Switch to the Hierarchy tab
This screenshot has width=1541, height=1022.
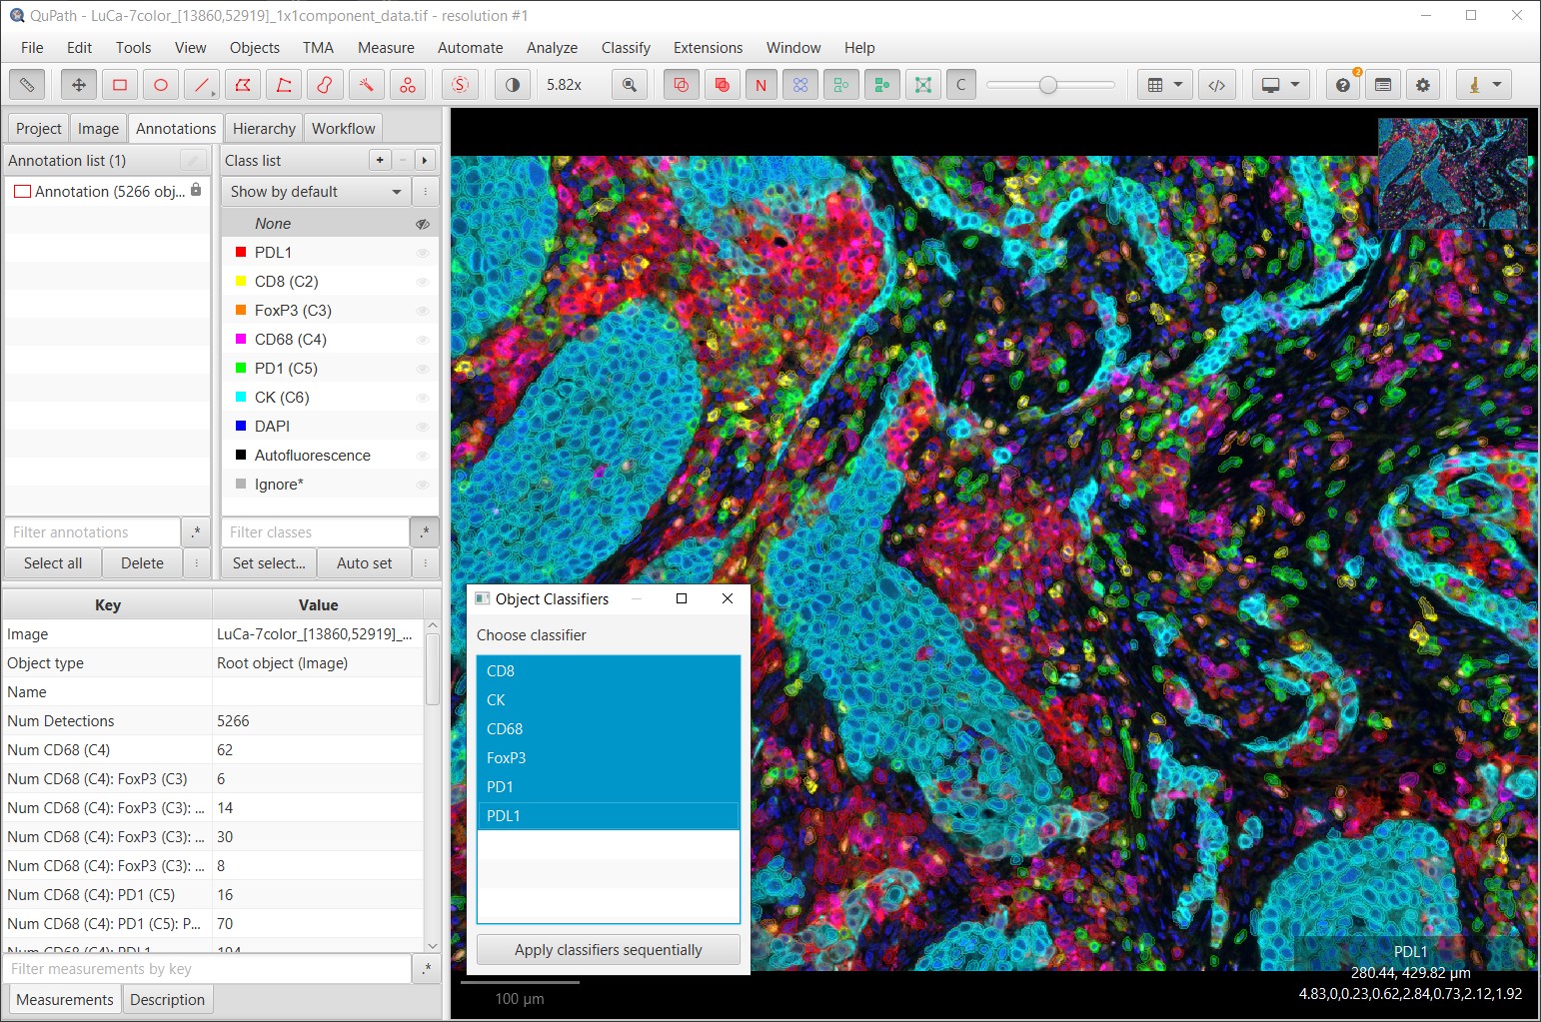pos(264,128)
